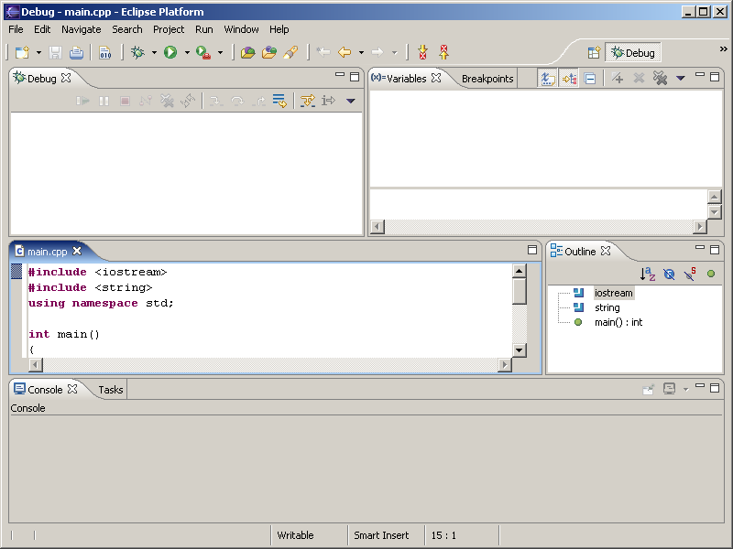Click the Collapse All icon in Variables view
This screenshot has width=733, height=549.
(590, 79)
